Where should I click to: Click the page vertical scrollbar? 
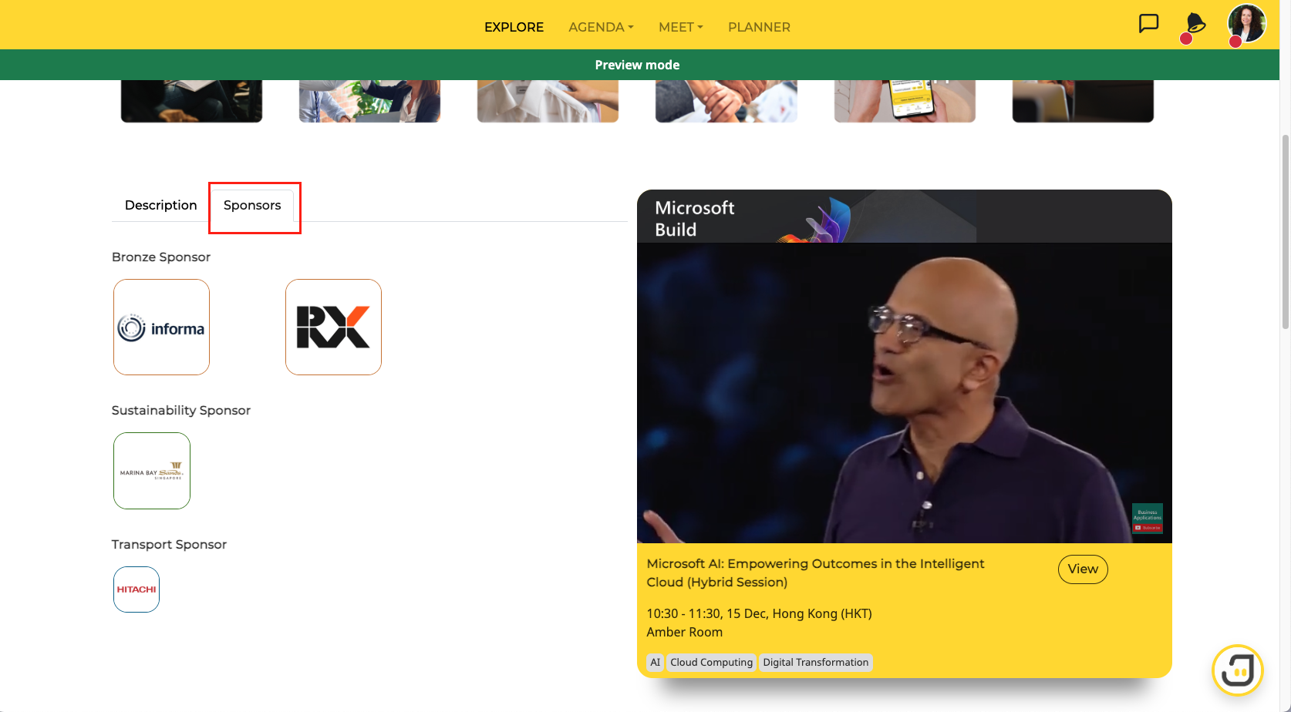point(1285,231)
